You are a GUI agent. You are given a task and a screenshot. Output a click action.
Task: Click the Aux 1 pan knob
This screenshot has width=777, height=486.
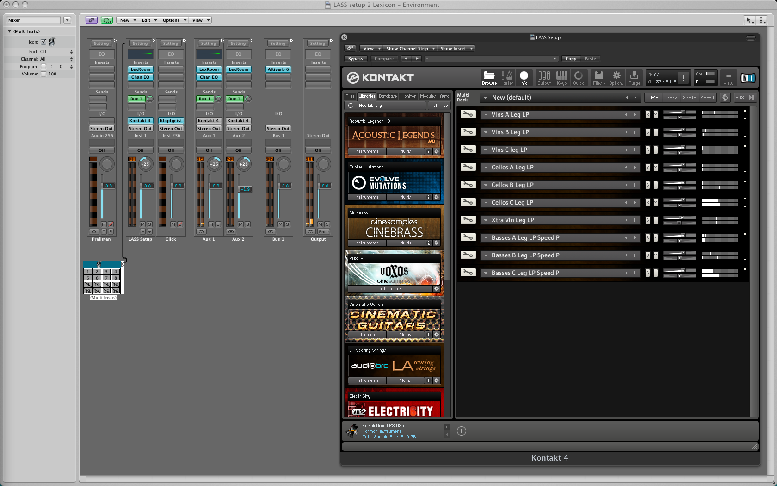(214, 164)
